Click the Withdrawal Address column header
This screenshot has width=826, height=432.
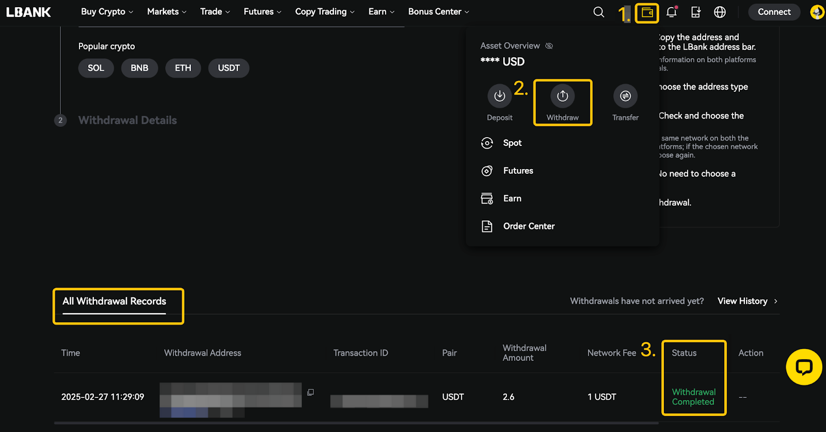[202, 353]
